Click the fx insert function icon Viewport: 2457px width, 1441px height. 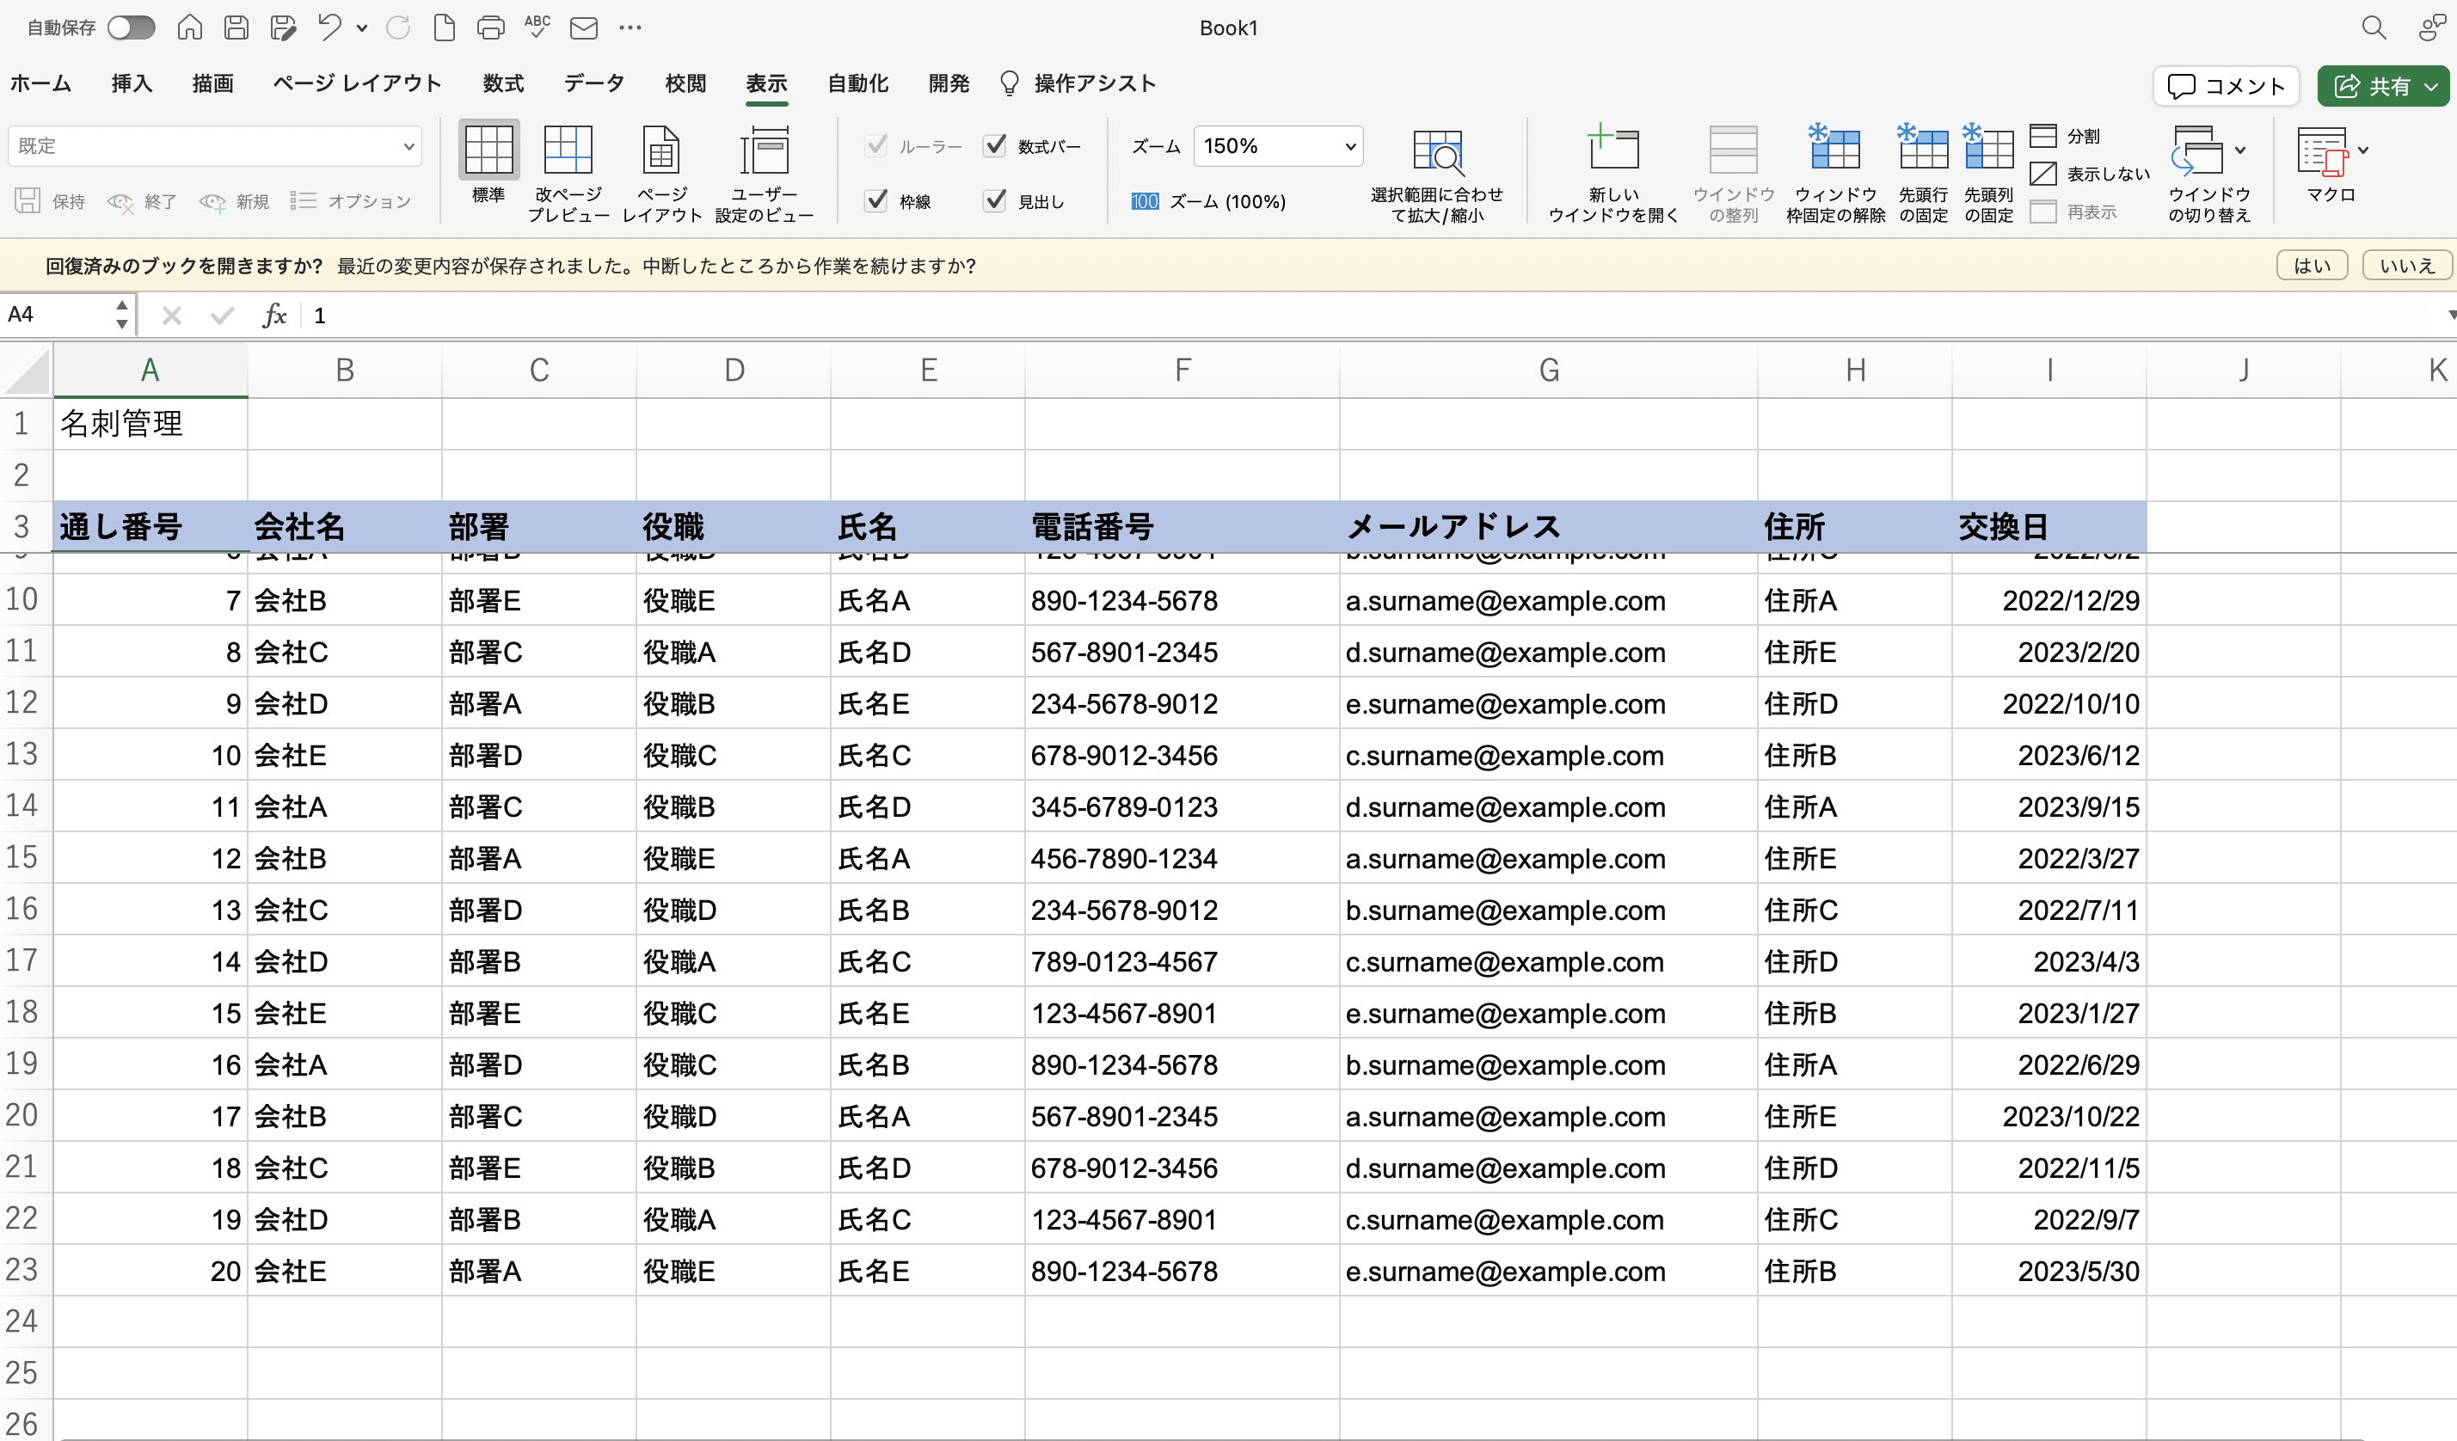click(x=274, y=315)
